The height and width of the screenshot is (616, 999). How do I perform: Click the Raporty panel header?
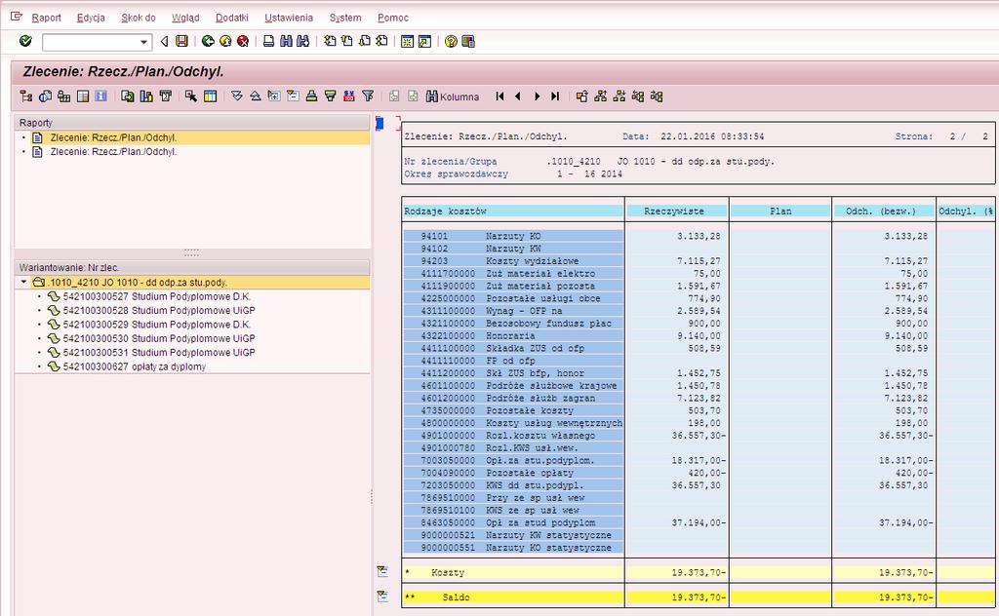pos(192,123)
